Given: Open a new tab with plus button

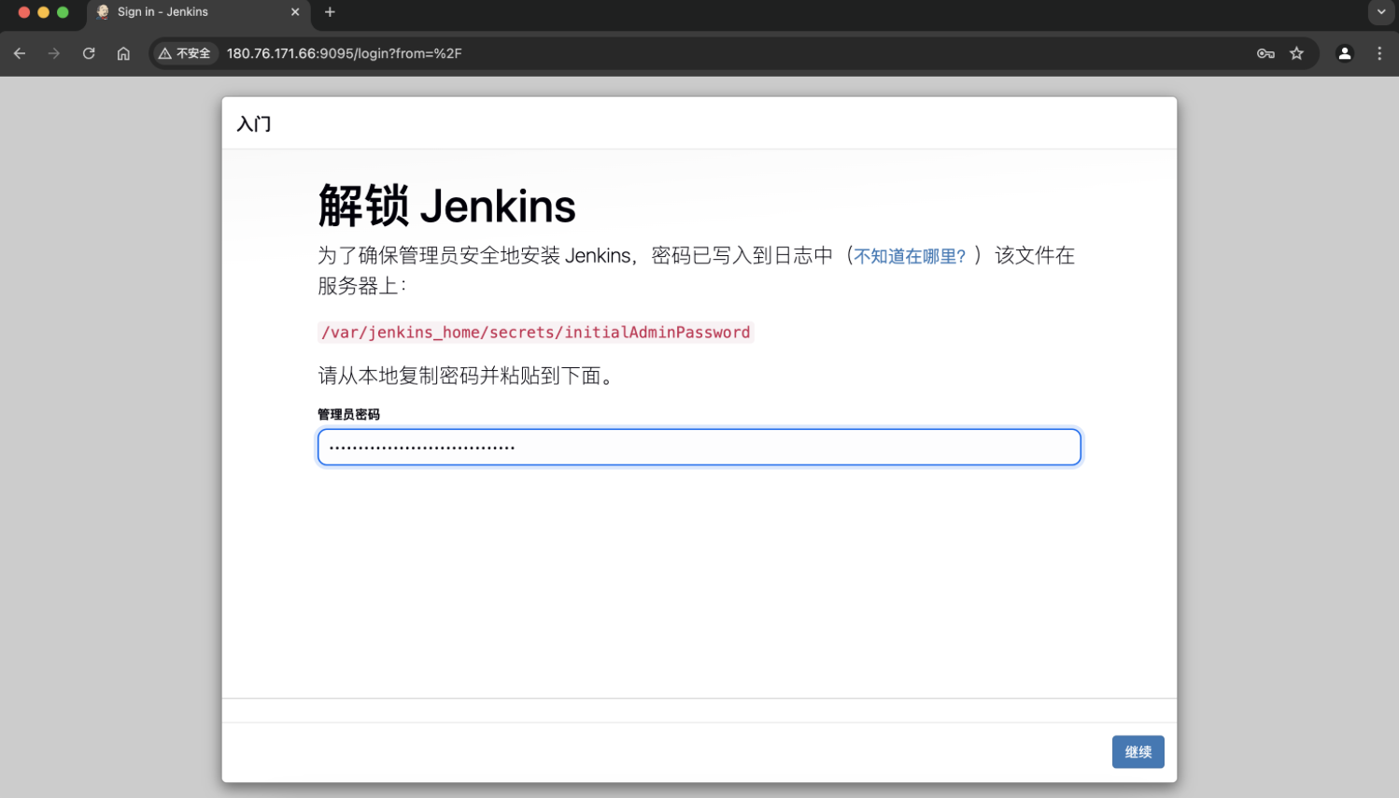Looking at the screenshot, I should (x=330, y=12).
